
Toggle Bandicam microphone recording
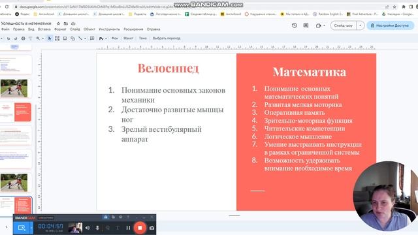click(97, 228)
